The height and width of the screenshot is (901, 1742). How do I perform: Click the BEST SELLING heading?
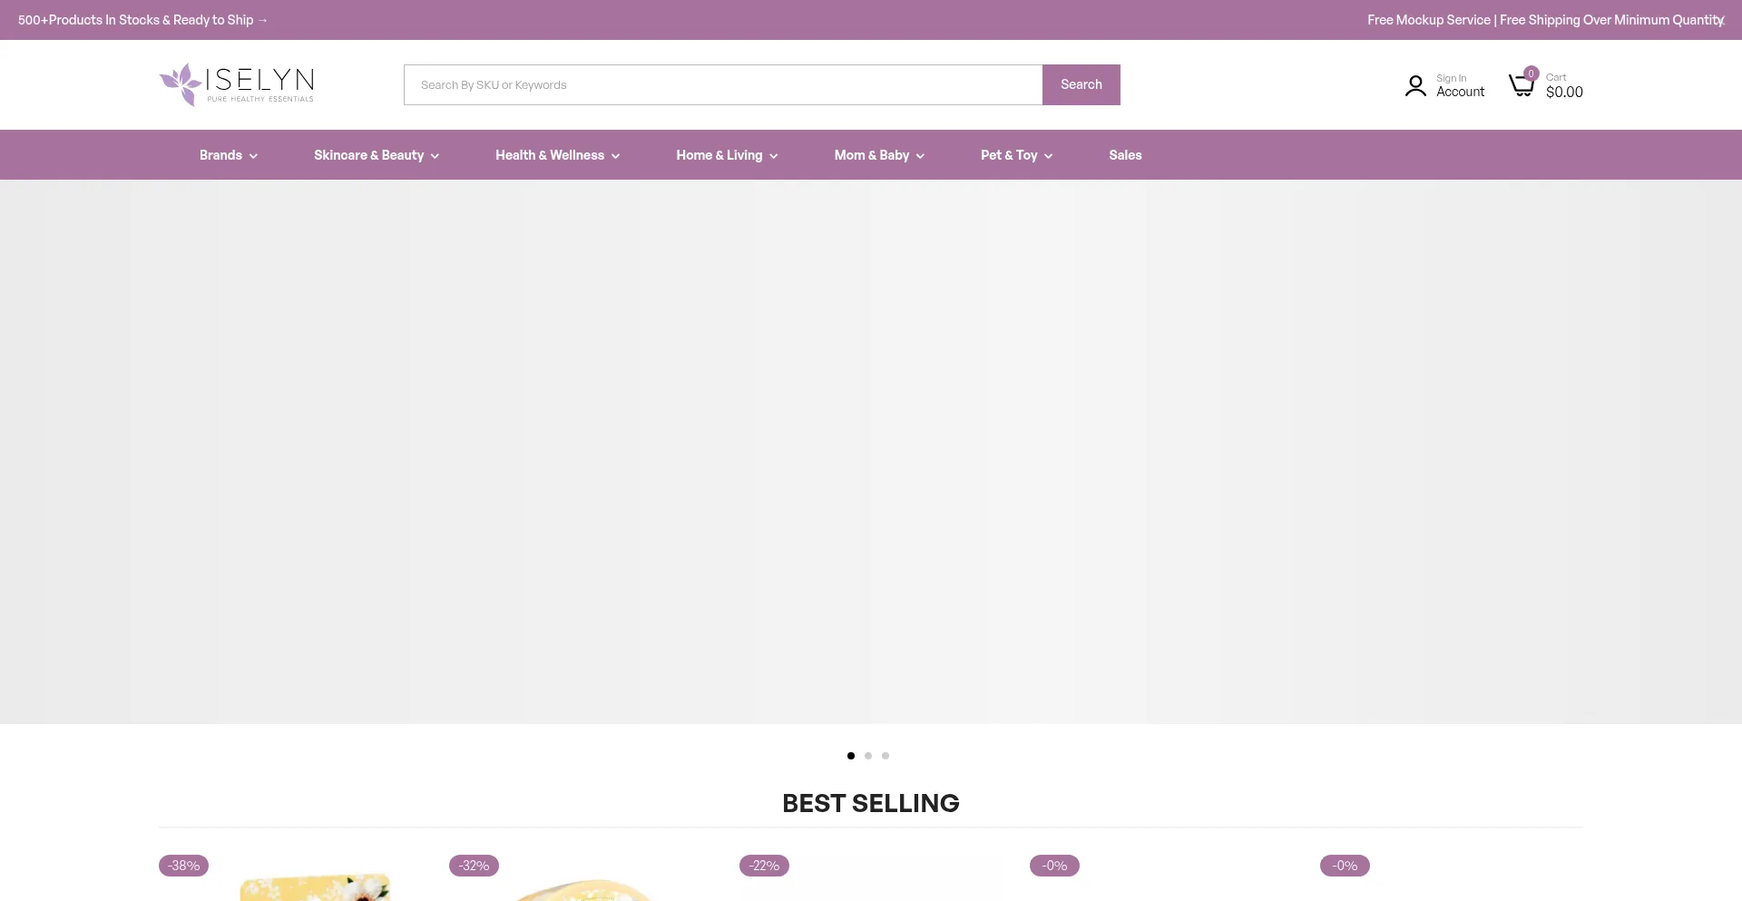pyautogui.click(x=871, y=803)
